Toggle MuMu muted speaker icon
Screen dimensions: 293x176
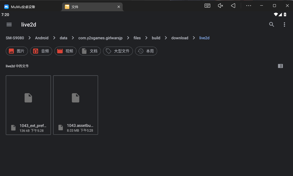click(220, 6)
